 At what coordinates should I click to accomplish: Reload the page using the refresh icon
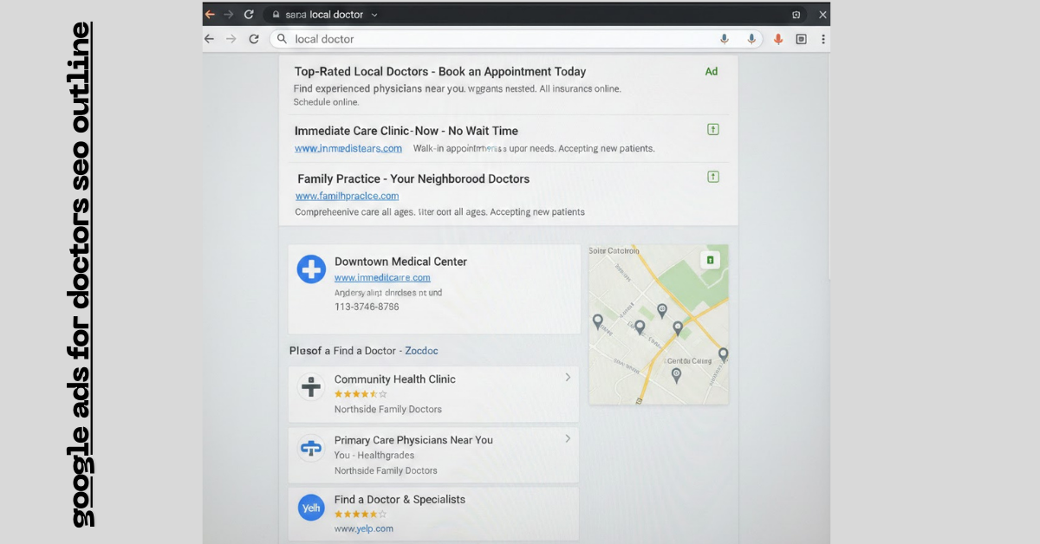click(254, 39)
